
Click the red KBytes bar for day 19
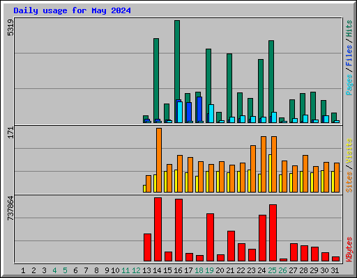tap(211, 238)
